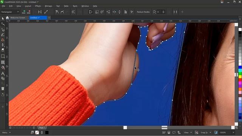
Task: Toggle the layers icon in status bar
Action: click(x=169, y=133)
